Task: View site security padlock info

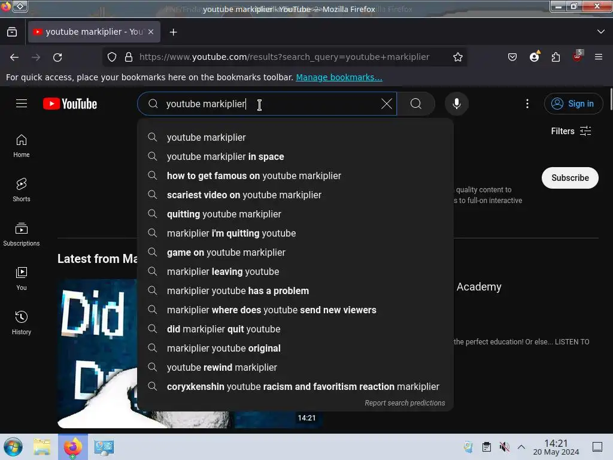Action: pos(129,57)
